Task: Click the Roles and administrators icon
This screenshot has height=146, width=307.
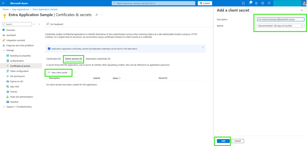Action: point(8,97)
